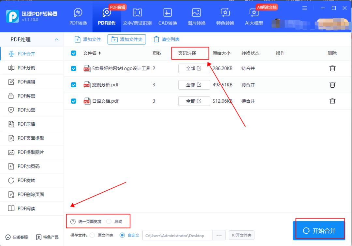Open the AI大模型 tool icon

(254, 13)
